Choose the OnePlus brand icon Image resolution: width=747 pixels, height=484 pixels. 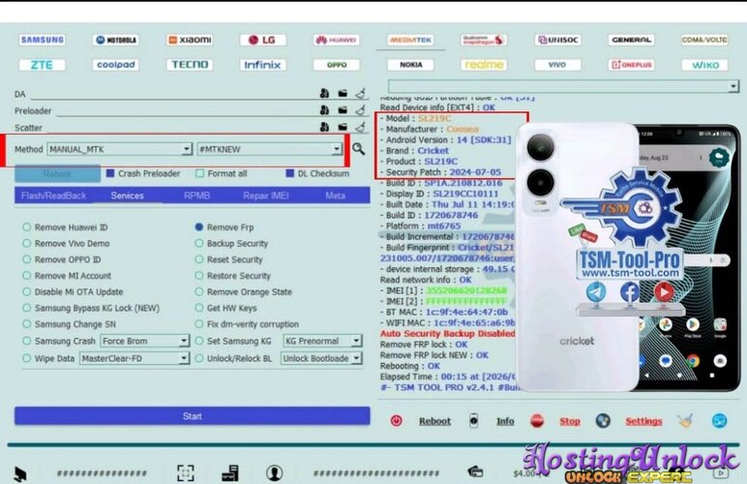(631, 64)
